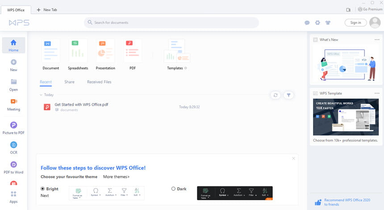Image resolution: width=384 pixels, height=210 pixels.
Task: Click the window layout icon near Go Premium
Action: (348, 10)
